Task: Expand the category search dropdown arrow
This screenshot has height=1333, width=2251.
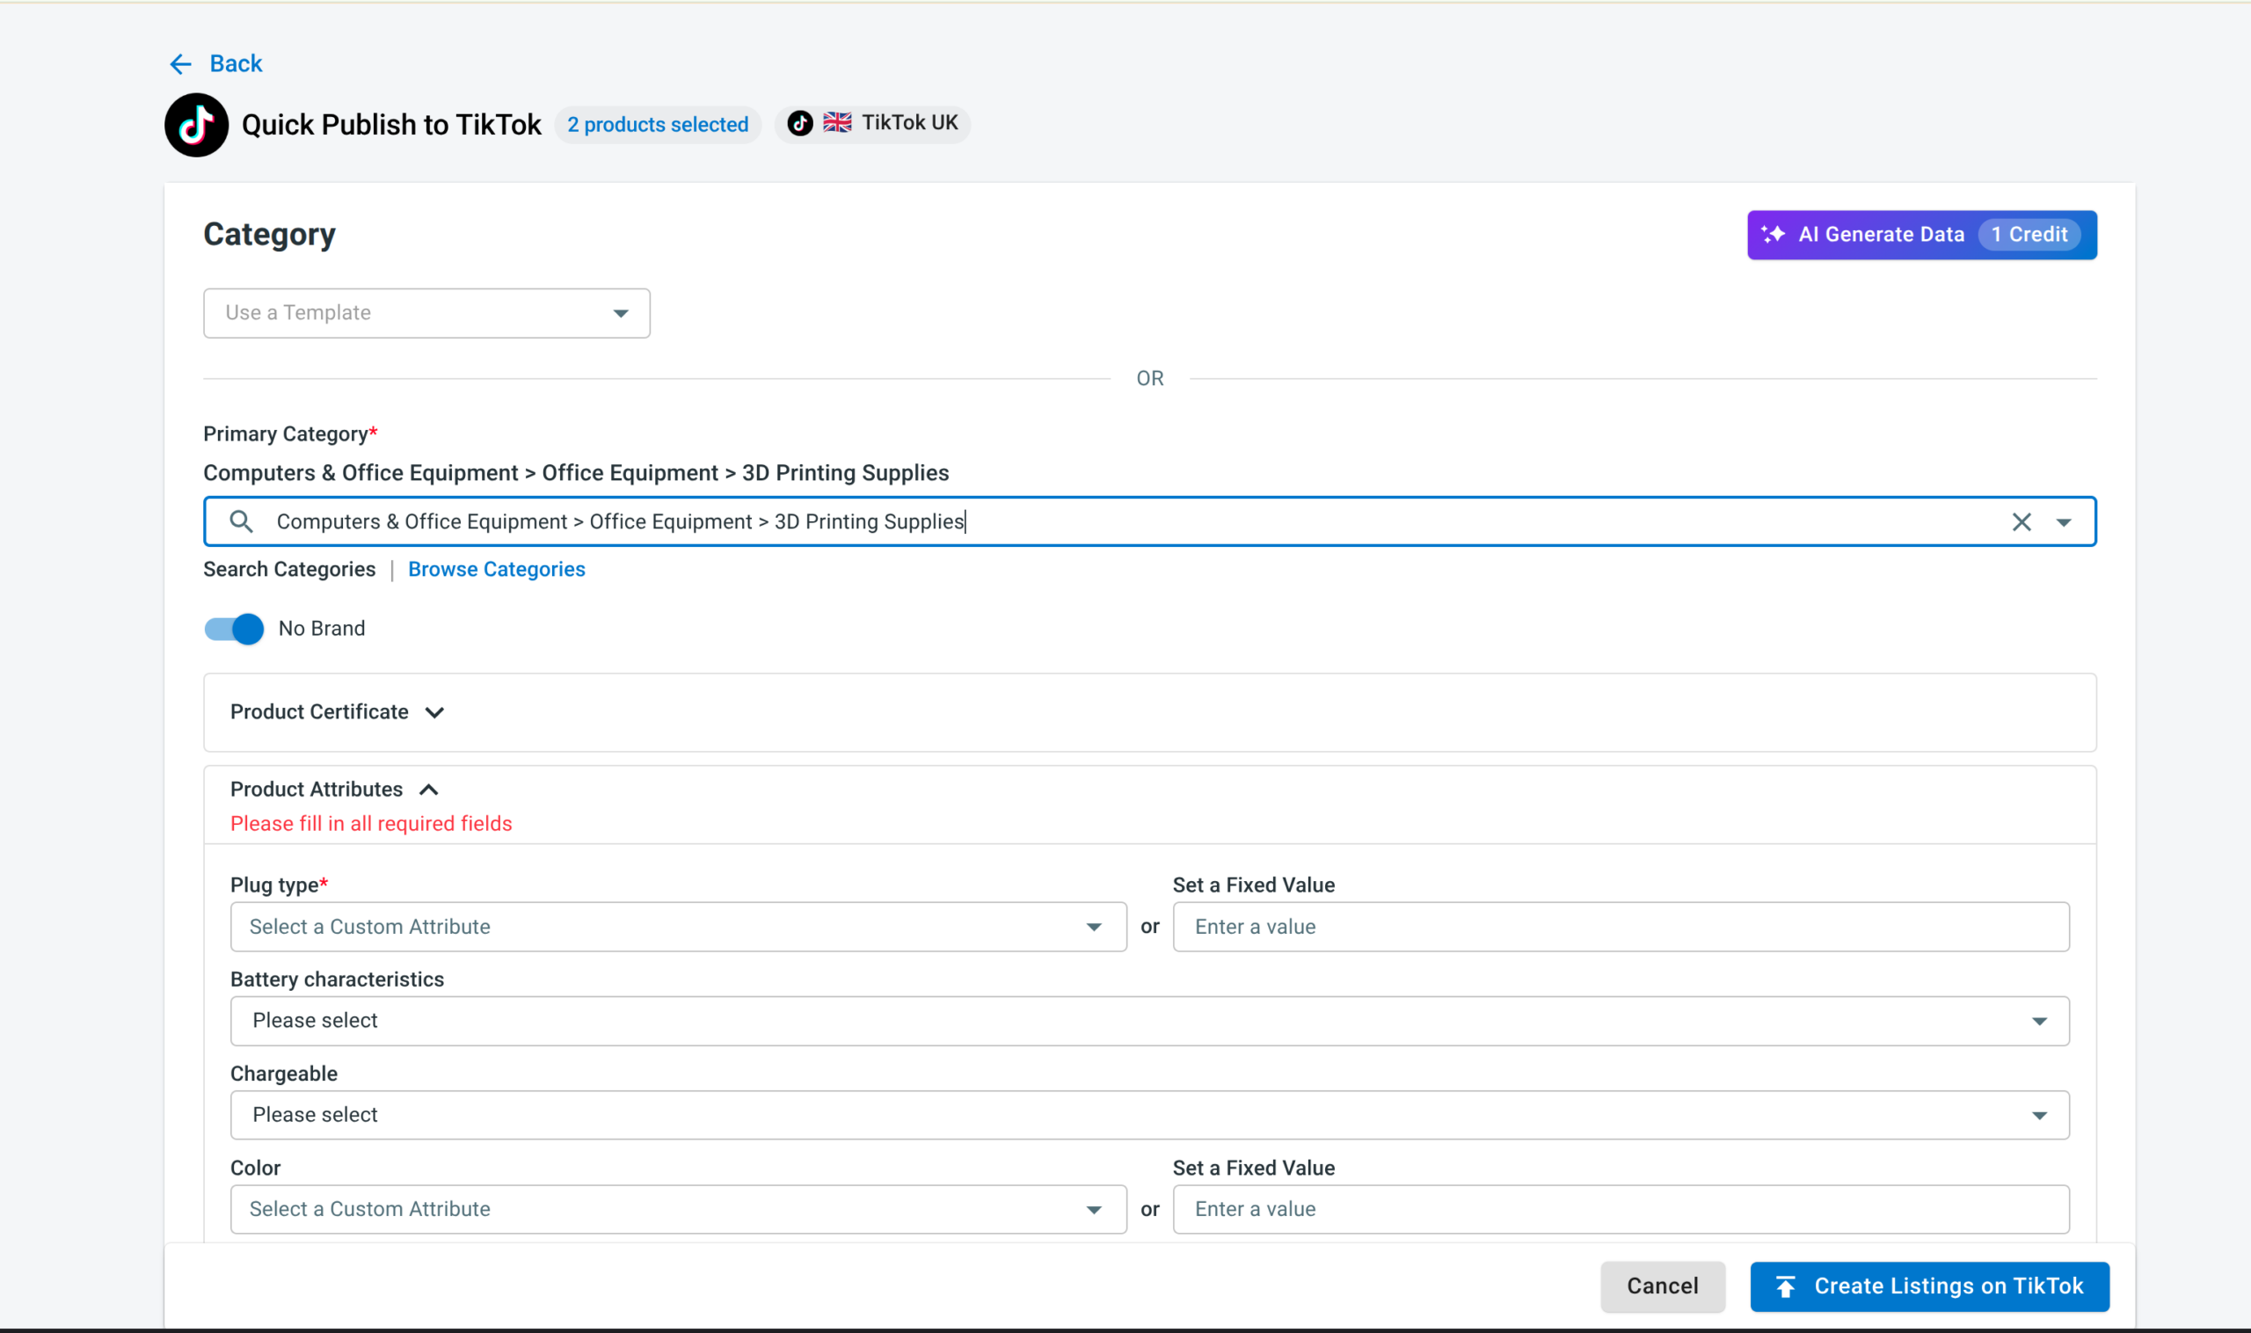Action: coord(2063,522)
